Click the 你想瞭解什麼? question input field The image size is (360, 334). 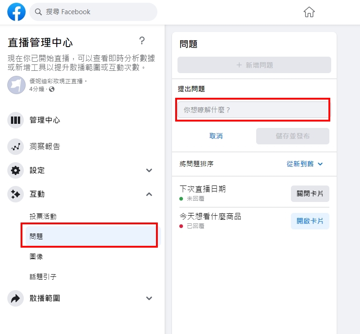click(253, 110)
